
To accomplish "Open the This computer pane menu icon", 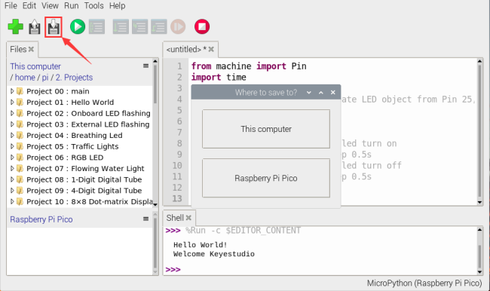I will (146, 66).
